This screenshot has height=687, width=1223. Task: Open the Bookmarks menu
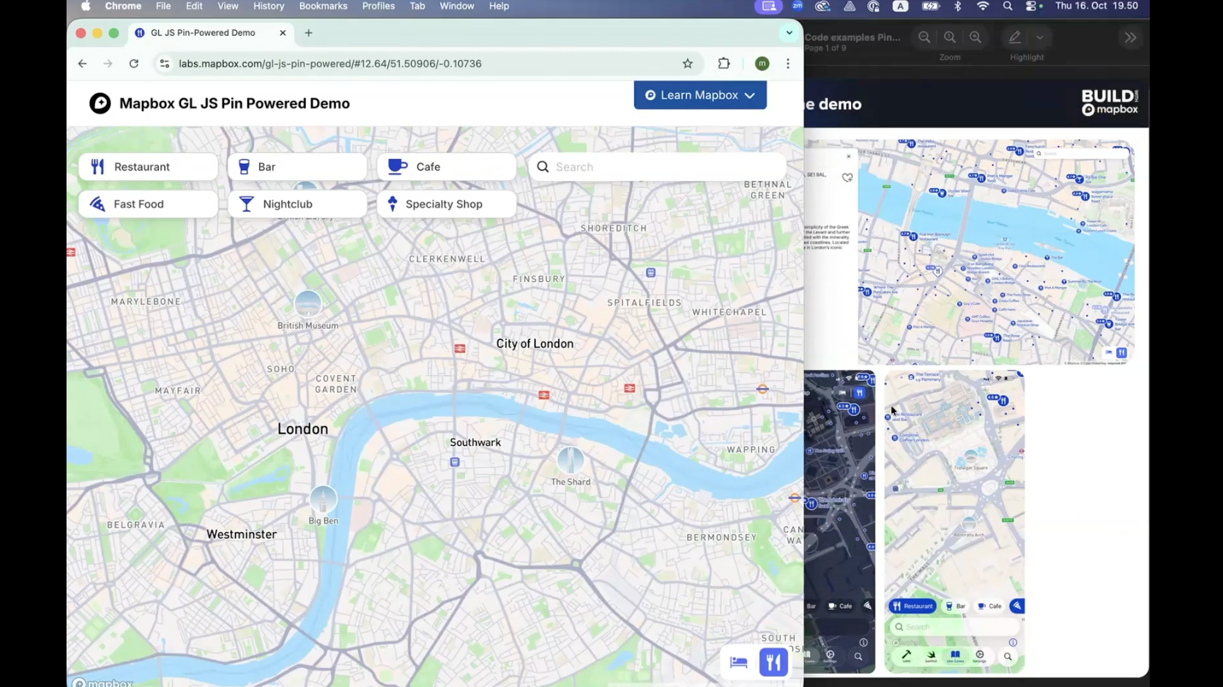323,6
